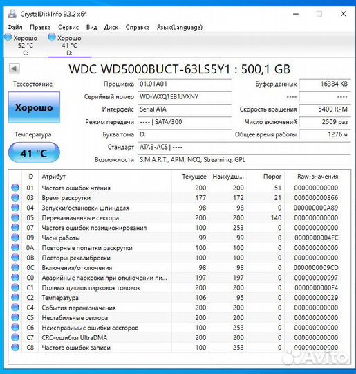Select raw value 000000000F4 in row C1

(x=317, y=287)
